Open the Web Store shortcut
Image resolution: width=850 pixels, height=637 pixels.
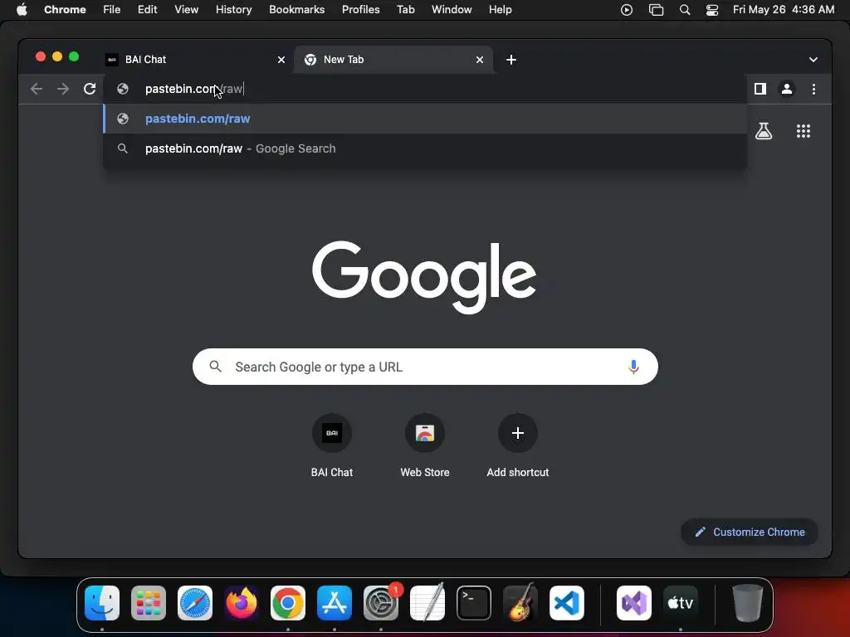[x=424, y=445]
